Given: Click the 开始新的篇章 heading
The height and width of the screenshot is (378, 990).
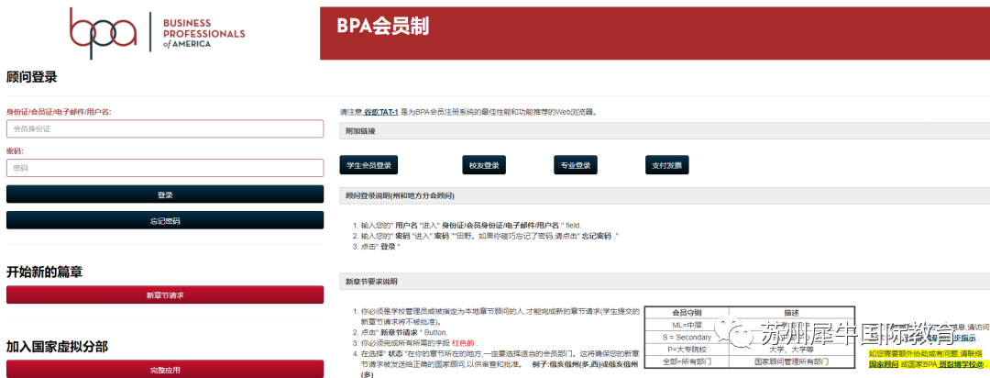Looking at the screenshot, I should [x=44, y=272].
